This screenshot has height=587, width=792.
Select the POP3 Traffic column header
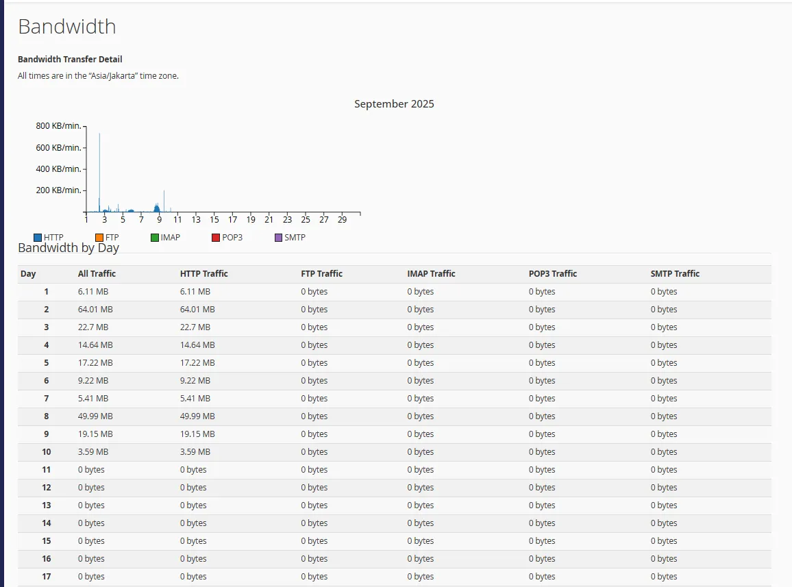(x=552, y=274)
